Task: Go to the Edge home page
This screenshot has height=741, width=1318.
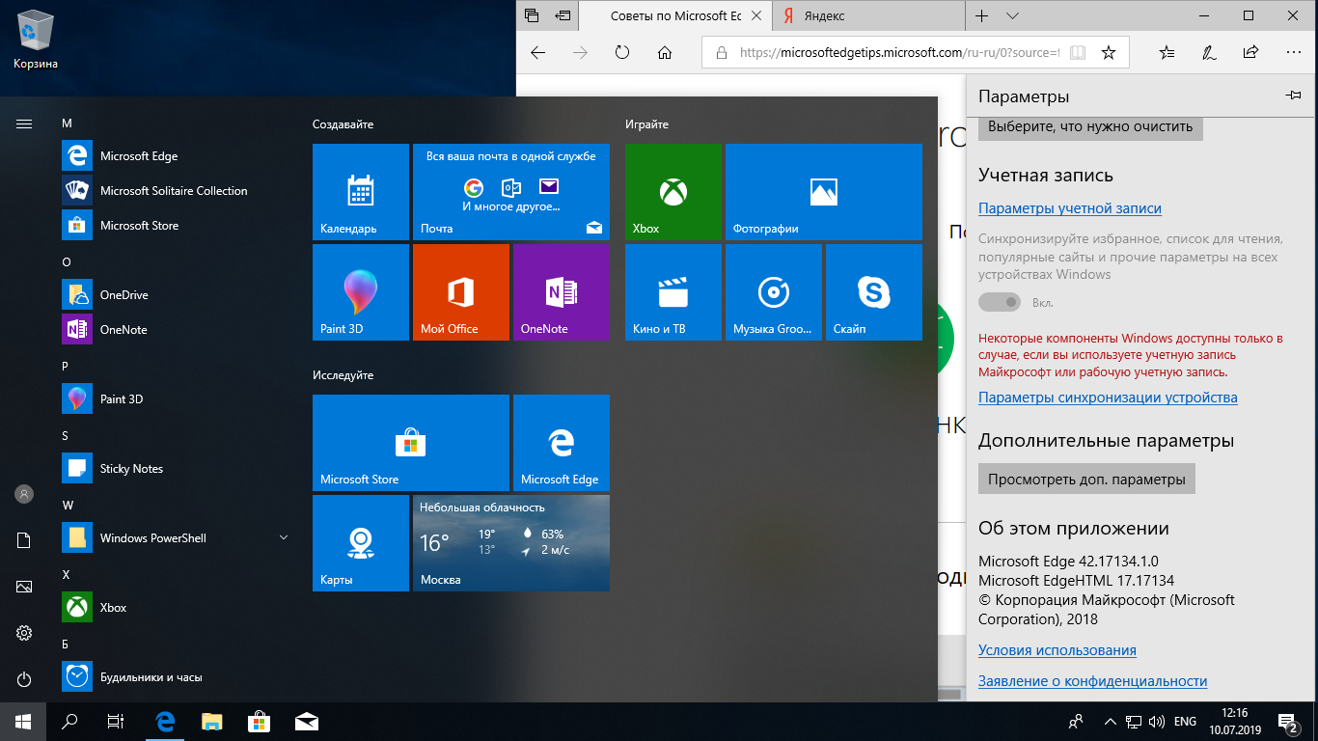Action: pyautogui.click(x=665, y=53)
